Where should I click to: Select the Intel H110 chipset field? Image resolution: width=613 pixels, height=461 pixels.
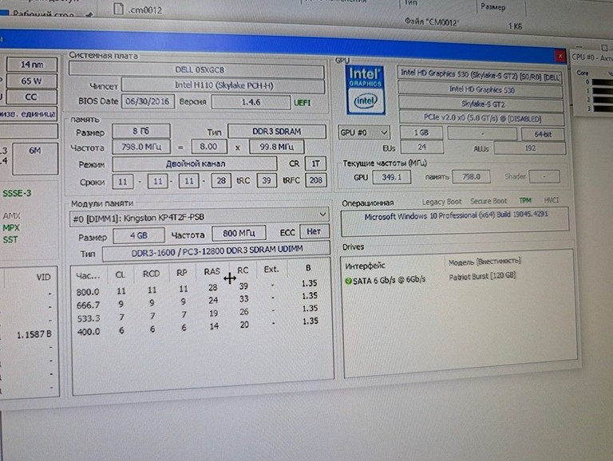point(223,85)
